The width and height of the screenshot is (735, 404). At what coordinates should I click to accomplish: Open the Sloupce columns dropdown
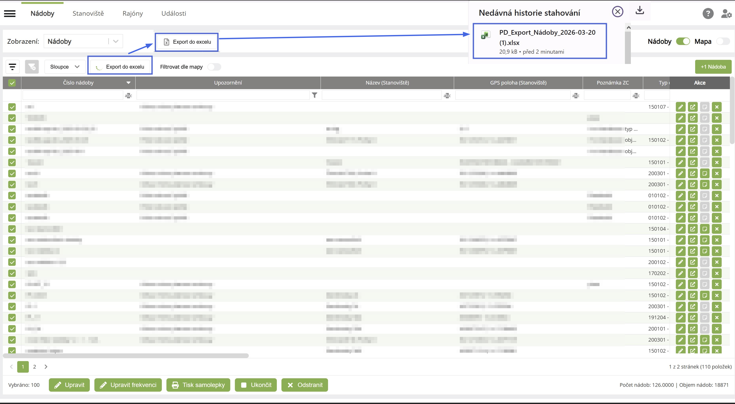coord(65,67)
